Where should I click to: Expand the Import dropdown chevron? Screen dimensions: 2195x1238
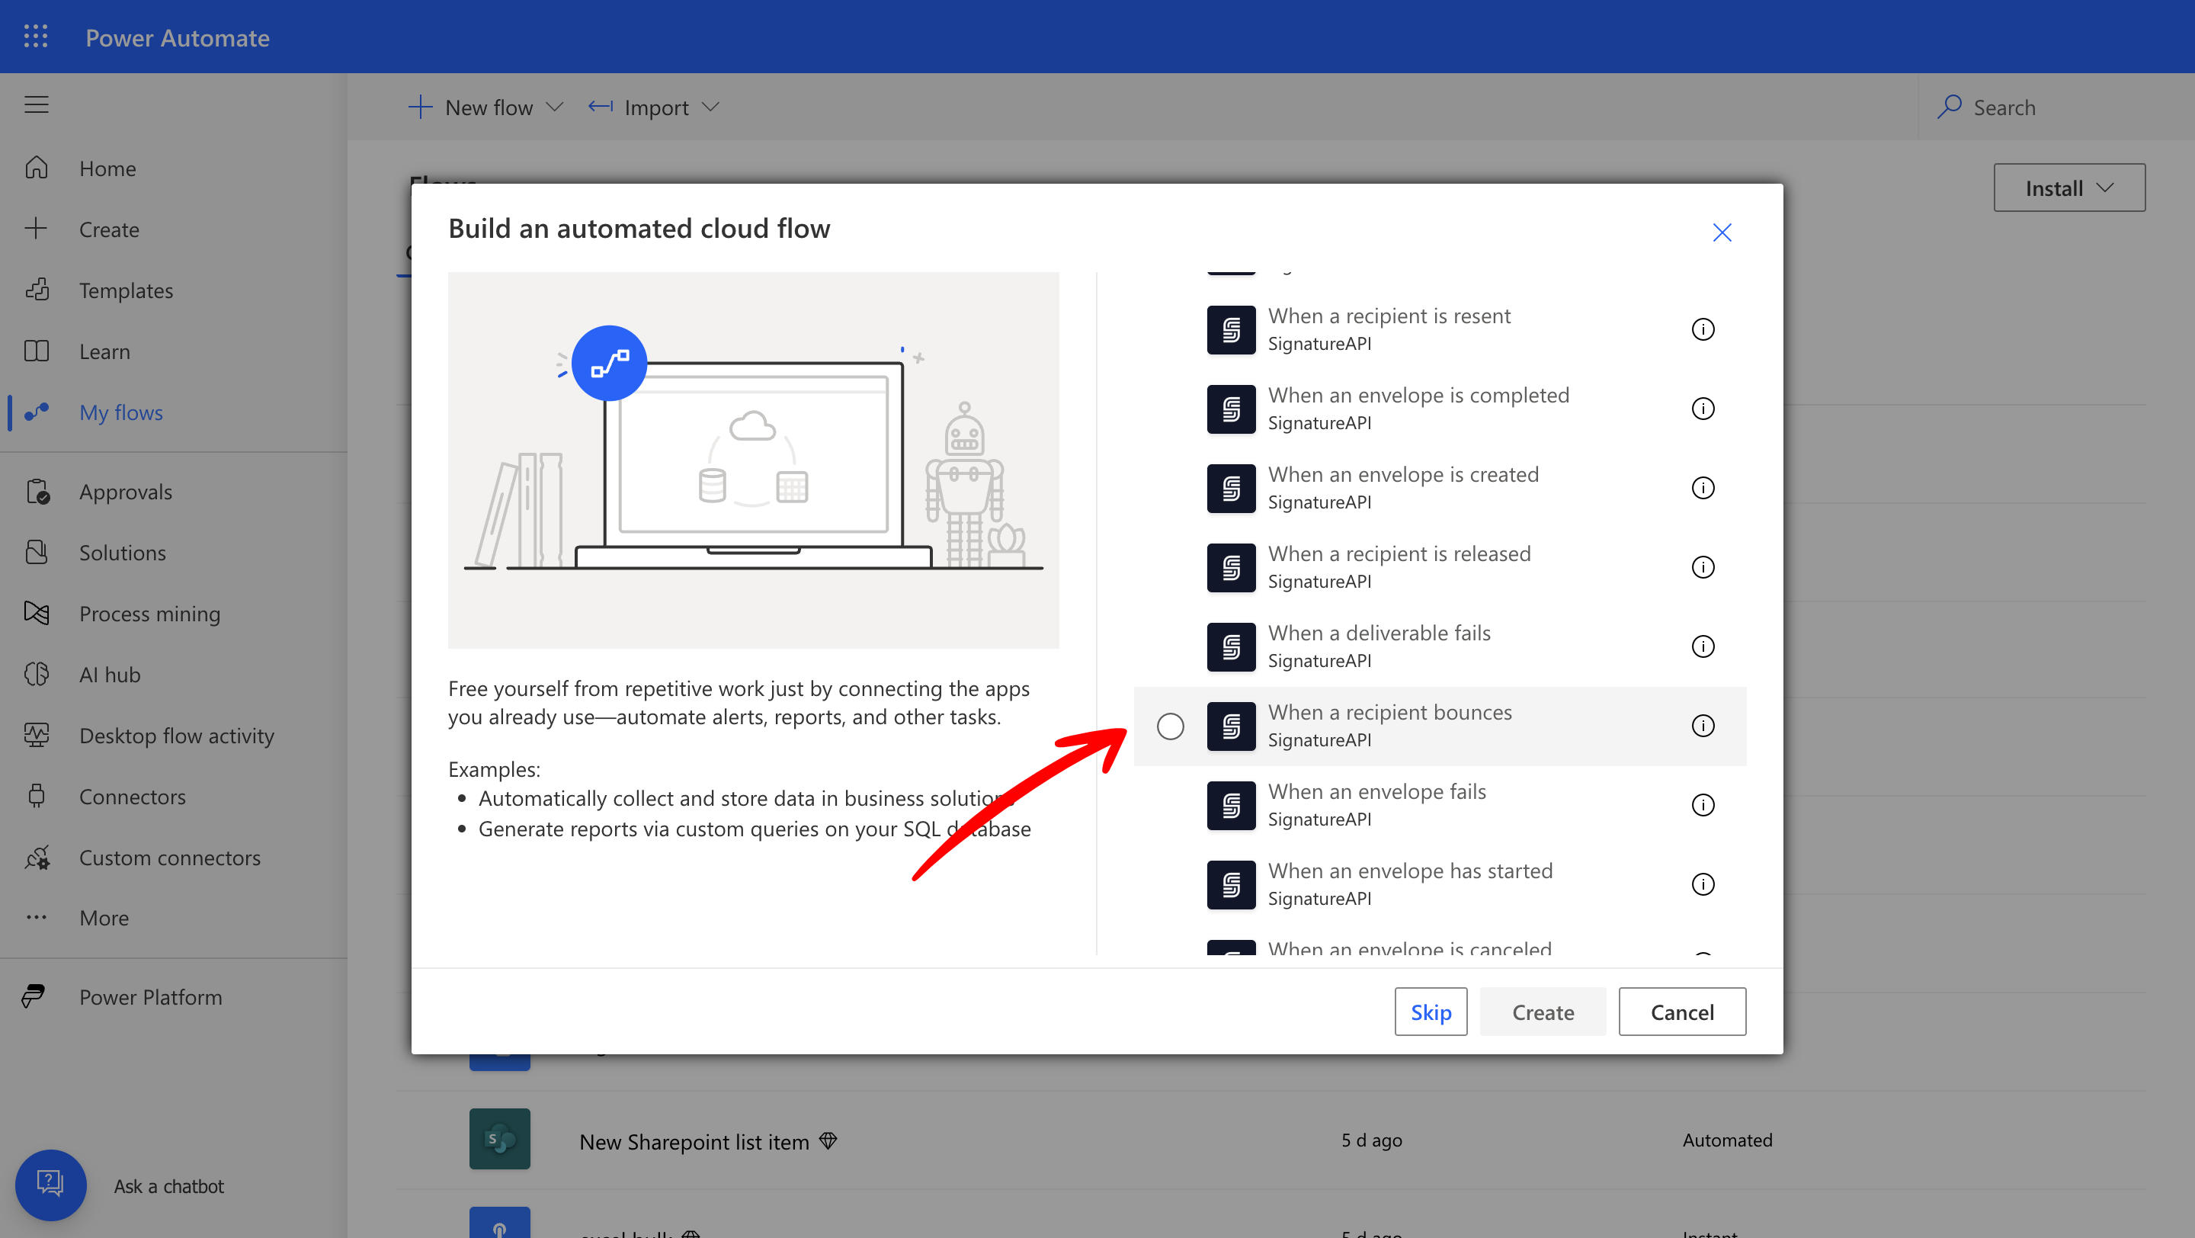[710, 107]
